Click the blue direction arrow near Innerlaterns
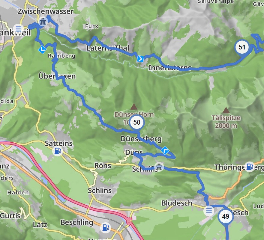The image size is (264, 240). pos(140,59)
